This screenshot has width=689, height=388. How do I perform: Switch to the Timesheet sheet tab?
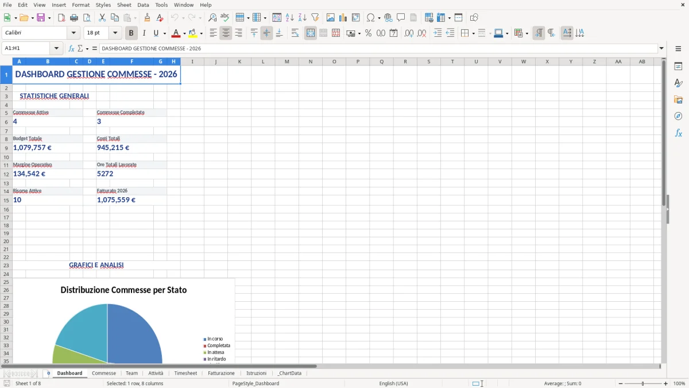(x=185, y=372)
